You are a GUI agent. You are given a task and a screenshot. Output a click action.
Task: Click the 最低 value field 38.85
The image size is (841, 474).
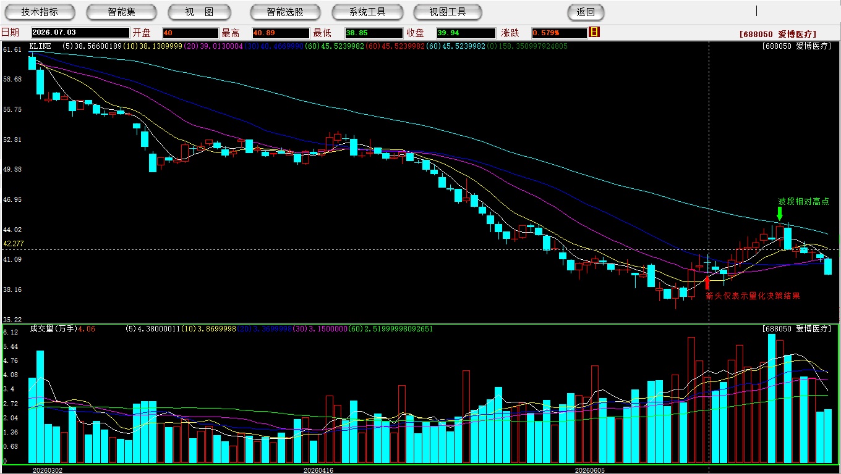374,33
